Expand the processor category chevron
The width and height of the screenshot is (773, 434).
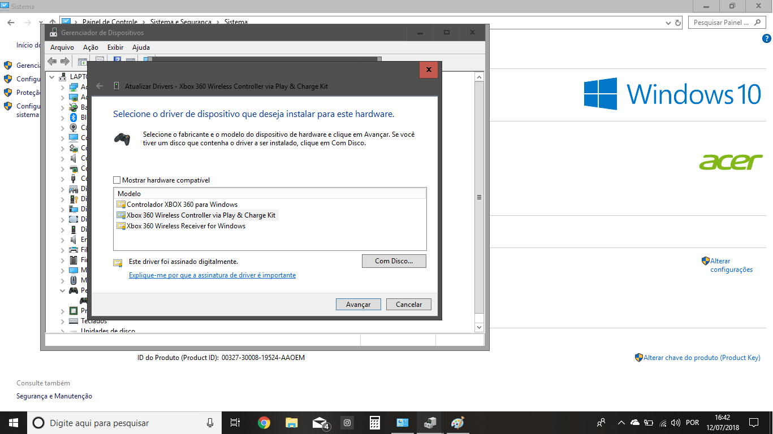click(62, 311)
